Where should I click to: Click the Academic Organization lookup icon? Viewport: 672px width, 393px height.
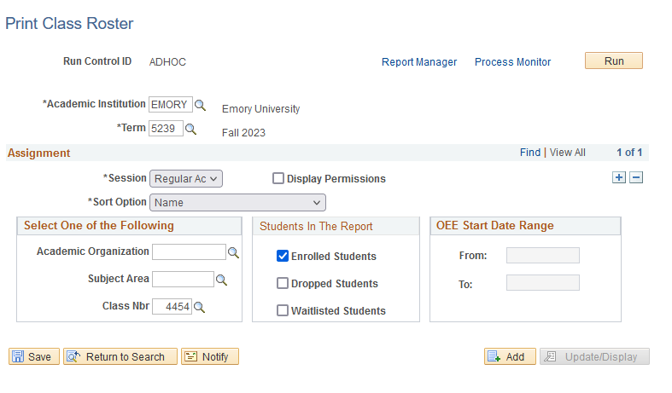pyautogui.click(x=233, y=252)
